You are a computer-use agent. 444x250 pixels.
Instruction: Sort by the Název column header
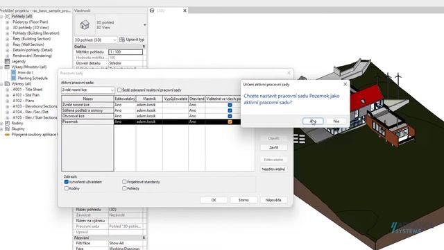tap(87, 99)
